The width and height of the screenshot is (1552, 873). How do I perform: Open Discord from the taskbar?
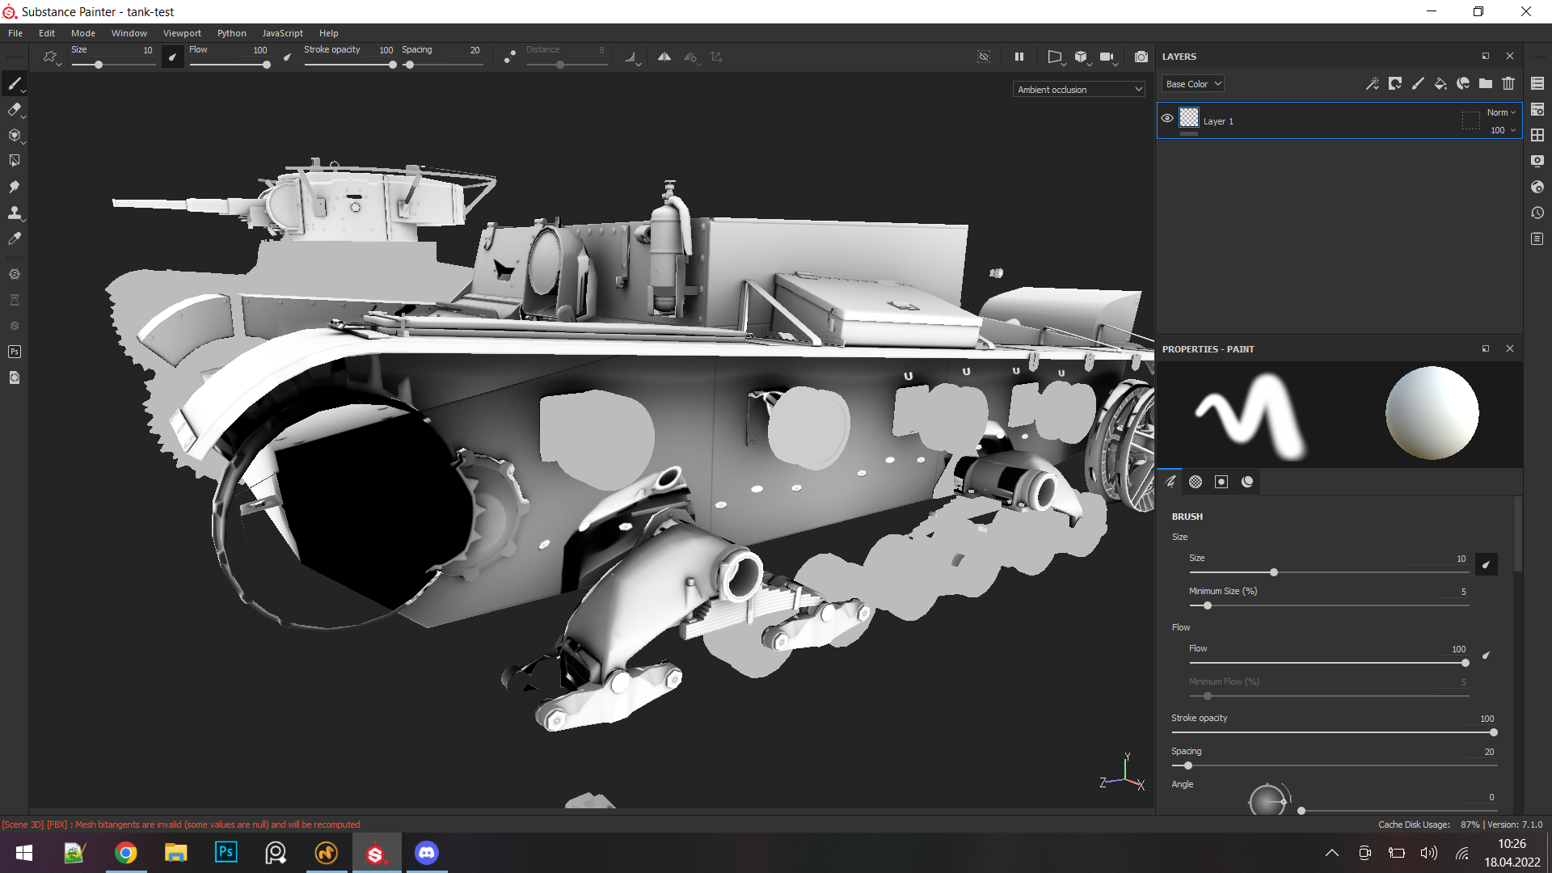tap(426, 853)
